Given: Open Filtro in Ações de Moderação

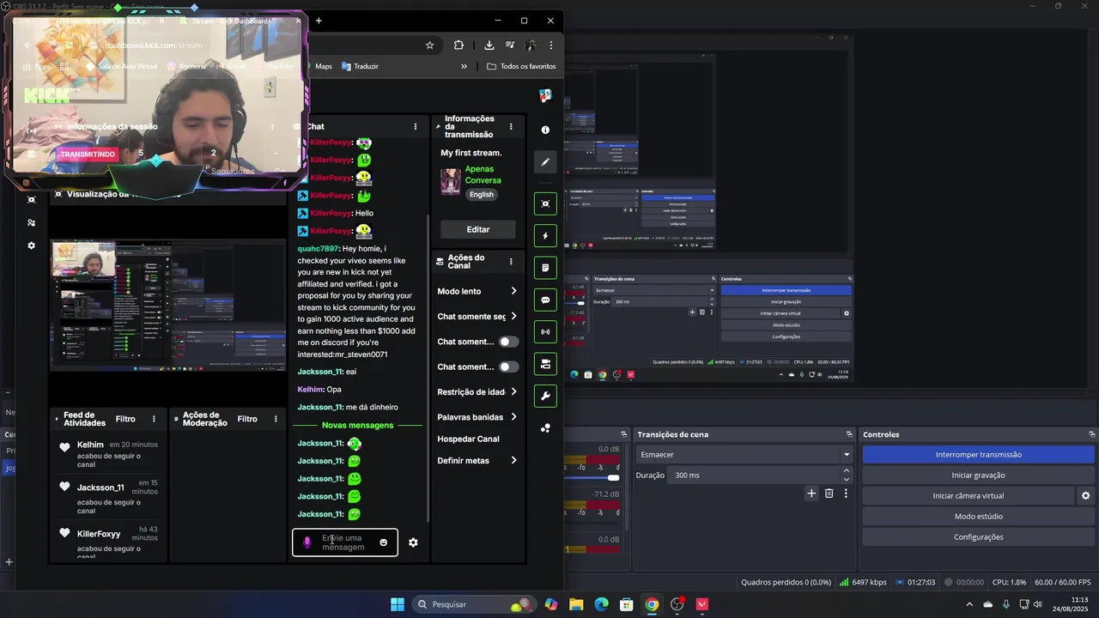Looking at the screenshot, I should (247, 419).
